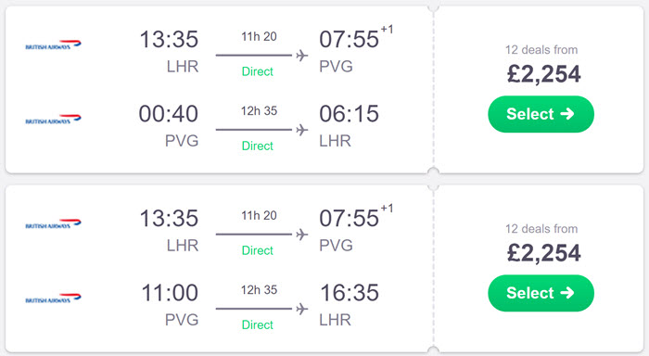Viewport: 649px width, 356px height.
Task: Click airplane icon on first 11h 20 flight
Action: 302,55
